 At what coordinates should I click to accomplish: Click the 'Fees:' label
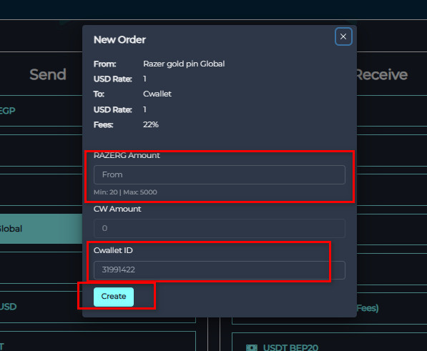pos(103,124)
